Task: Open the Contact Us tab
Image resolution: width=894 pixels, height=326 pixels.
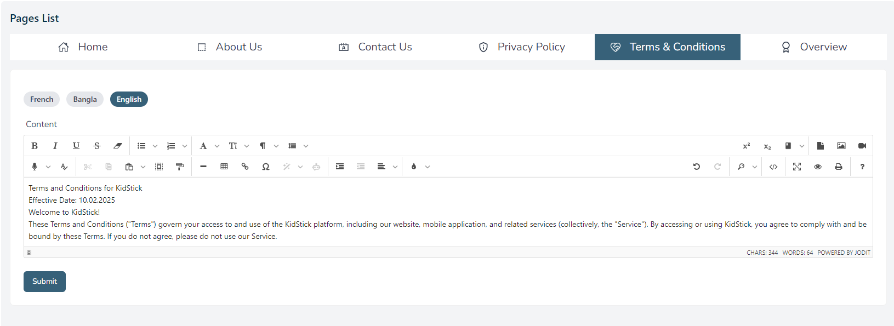Action: (375, 47)
